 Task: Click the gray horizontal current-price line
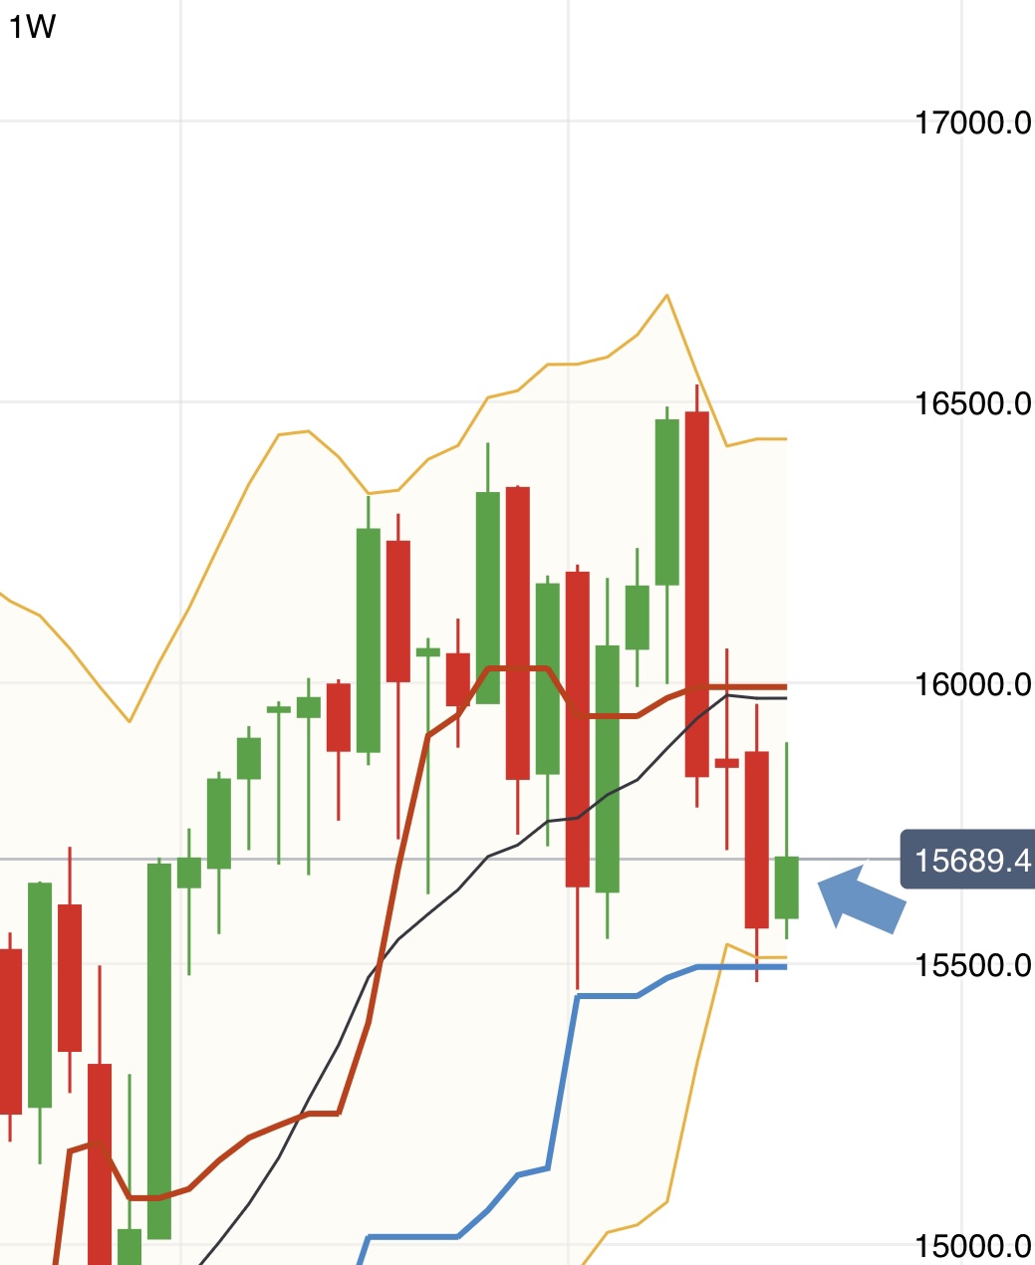pos(448,859)
